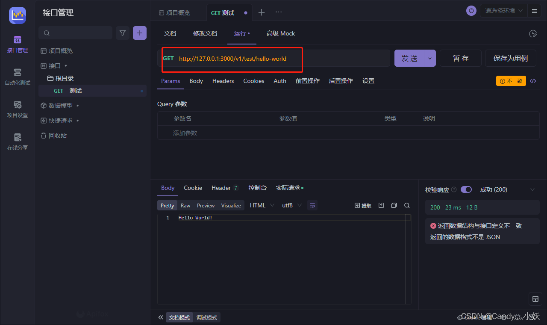Click the 暂存 button to stash changes
Screen dimensions: 547x325
pos(460,58)
